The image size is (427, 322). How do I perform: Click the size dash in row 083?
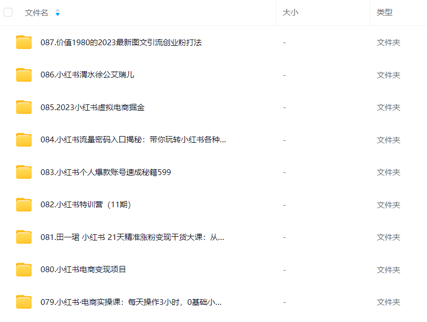(284, 172)
